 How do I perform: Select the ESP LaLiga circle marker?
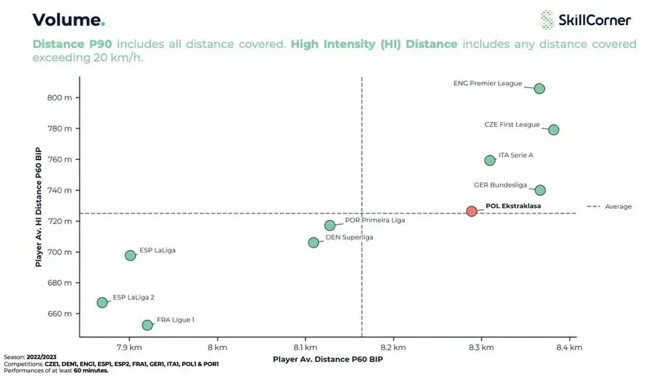(131, 255)
